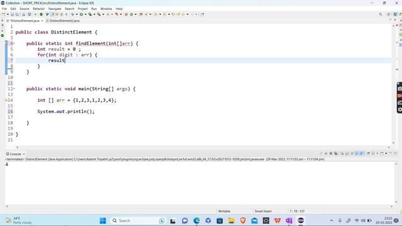Open the File menu
Viewport: 402px width, 226px height.
click(4, 9)
